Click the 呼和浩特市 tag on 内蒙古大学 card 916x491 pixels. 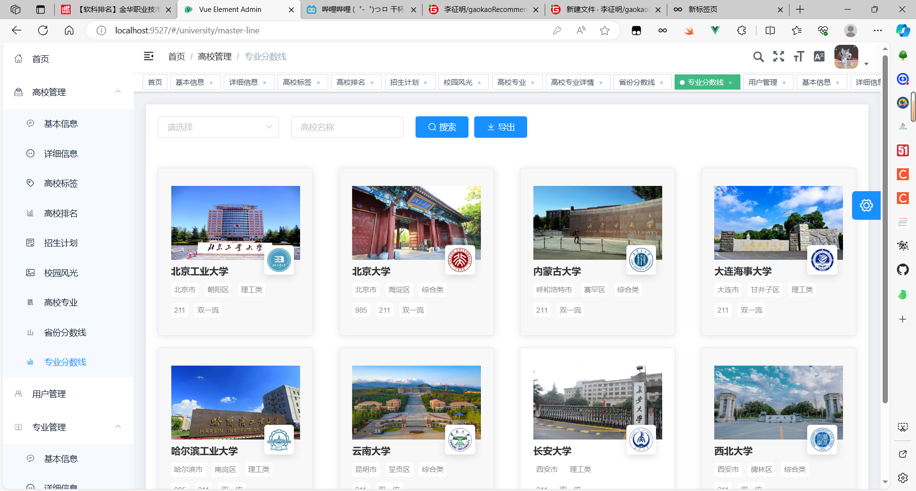(554, 290)
